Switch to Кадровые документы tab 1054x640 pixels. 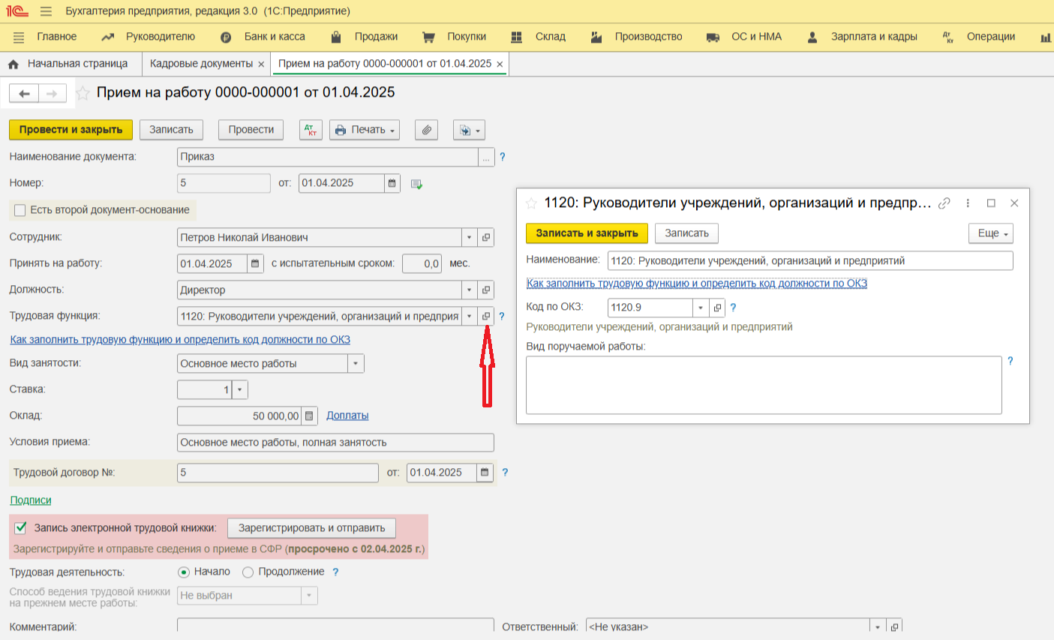(x=201, y=64)
